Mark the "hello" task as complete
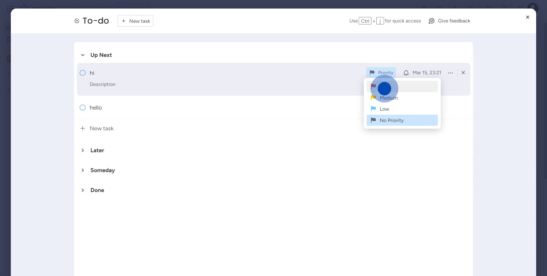The image size is (547, 276). click(x=83, y=108)
